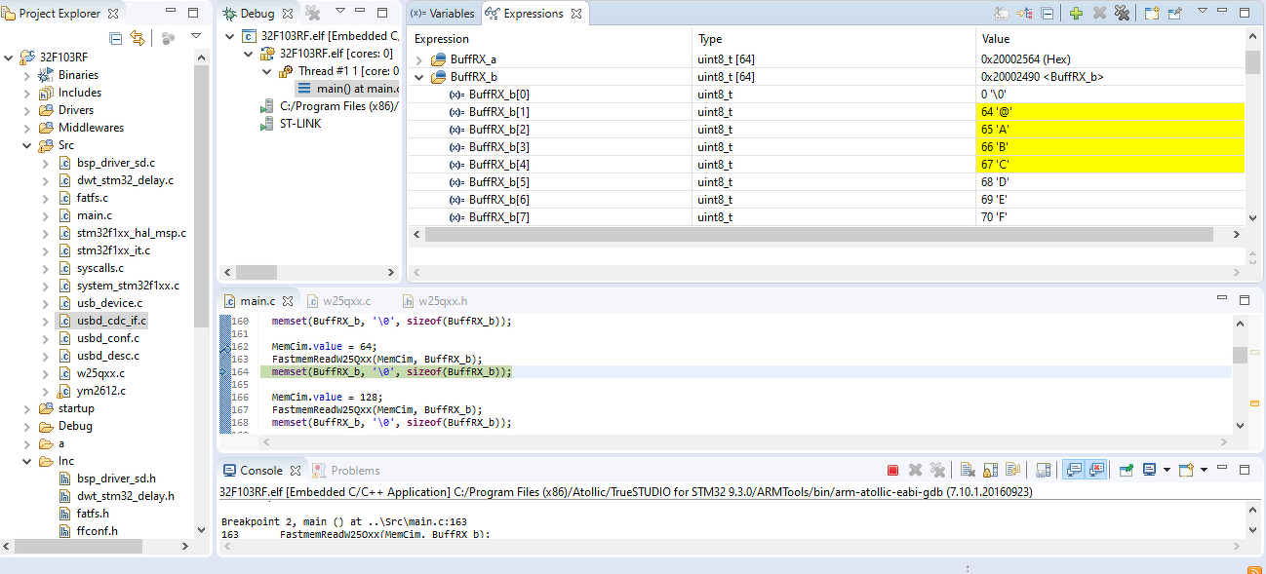Toggle show console when standard out changes
Viewport: 1266px width, 574px height.
pyautogui.click(x=1074, y=470)
